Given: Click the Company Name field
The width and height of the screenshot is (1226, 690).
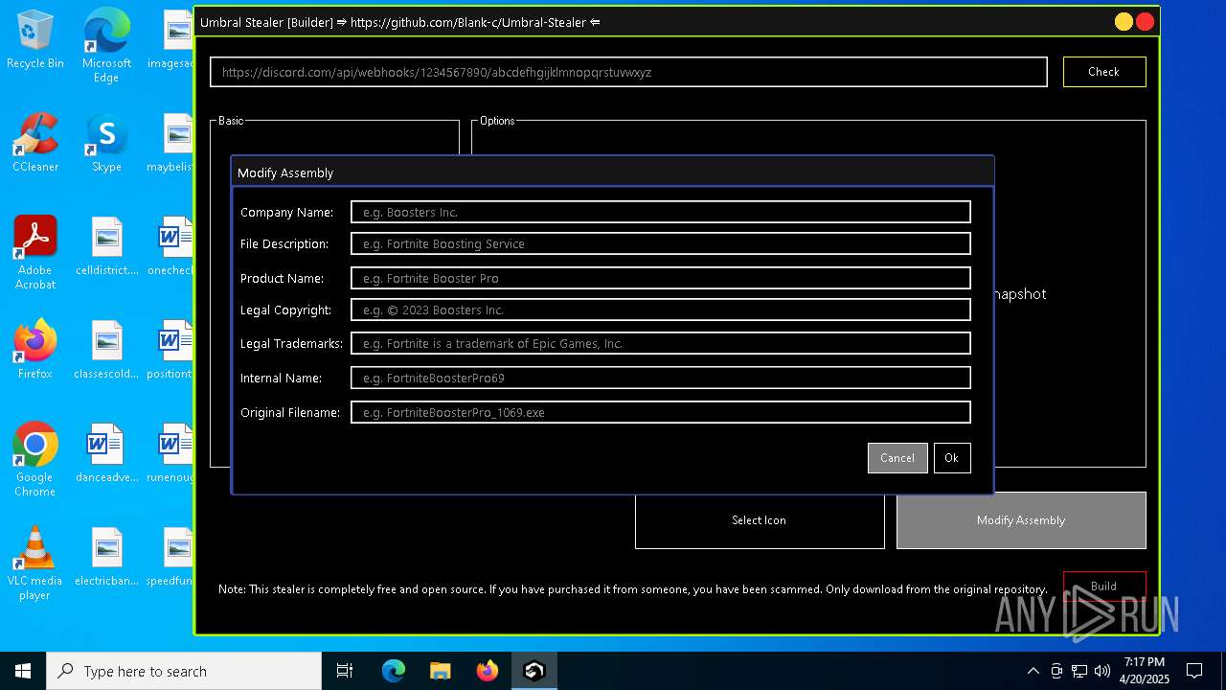Looking at the screenshot, I should click(661, 212).
